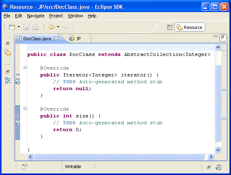Viewport: 231px width, 175px height.
Task: Click the override indicator next to size()
Action: pyautogui.click(x=18, y=115)
